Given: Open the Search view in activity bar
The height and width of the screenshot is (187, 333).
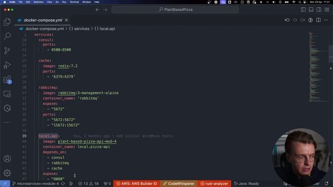Looking at the screenshot, I should [7, 36].
